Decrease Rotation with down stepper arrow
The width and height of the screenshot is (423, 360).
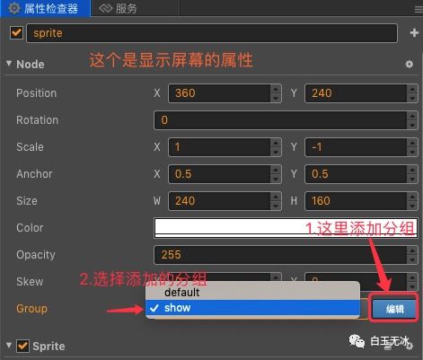tap(412, 125)
